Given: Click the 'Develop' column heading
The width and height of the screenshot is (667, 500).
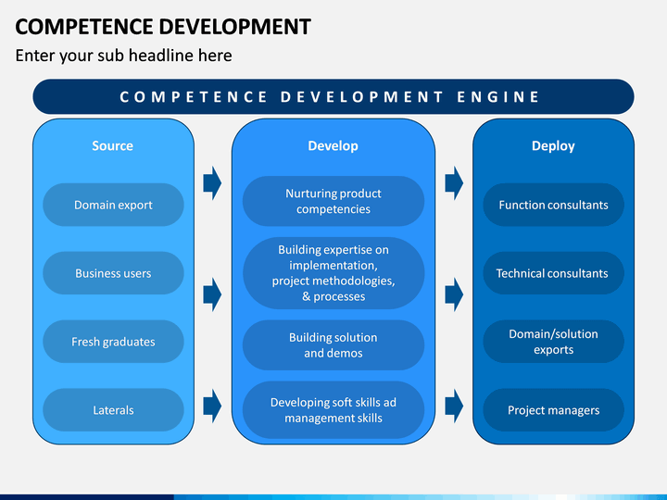Looking at the screenshot, I should click(333, 146).
